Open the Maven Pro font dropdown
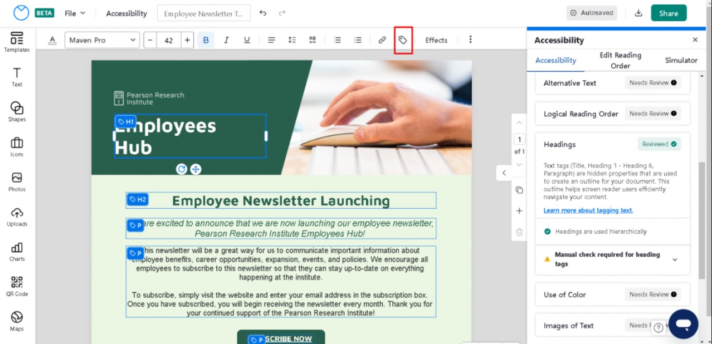Screen dimensions: 712x344 point(102,40)
